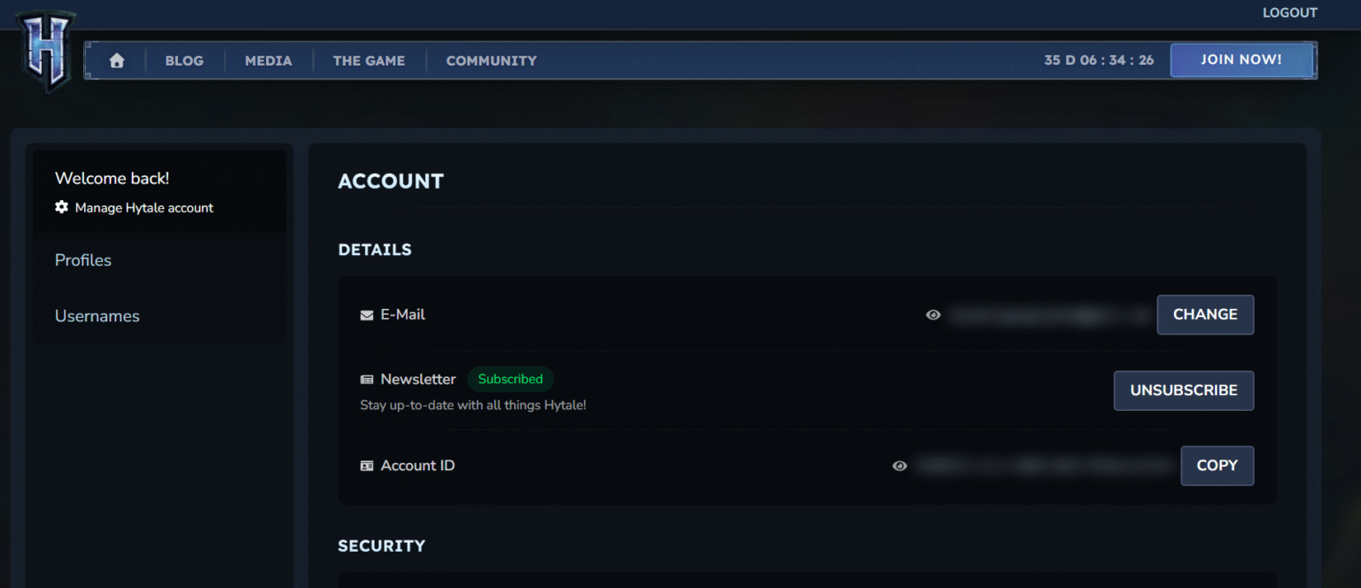This screenshot has height=588, width=1361.
Task: Show the masked Account ID value
Action: pyautogui.click(x=899, y=466)
